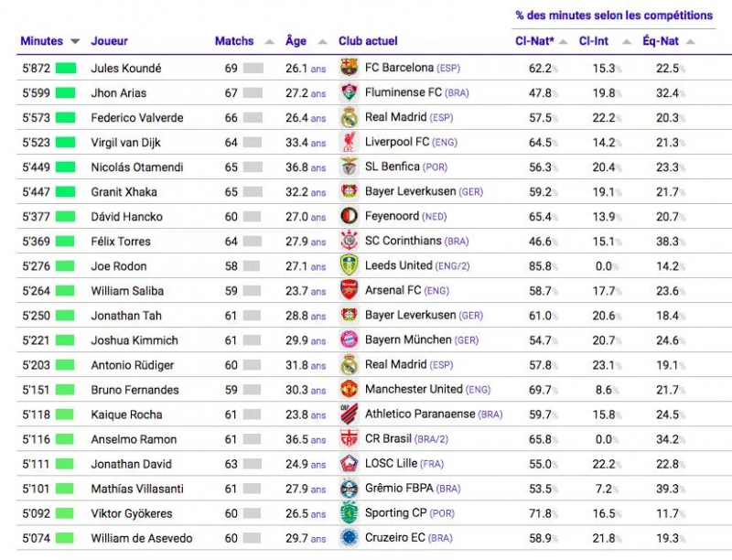Click the green minutes bar for Jhon Arias
Image resolution: width=732 pixels, height=560 pixels.
(x=65, y=92)
